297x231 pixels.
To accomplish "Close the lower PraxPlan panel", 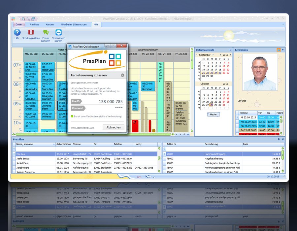I will click(x=283, y=139).
